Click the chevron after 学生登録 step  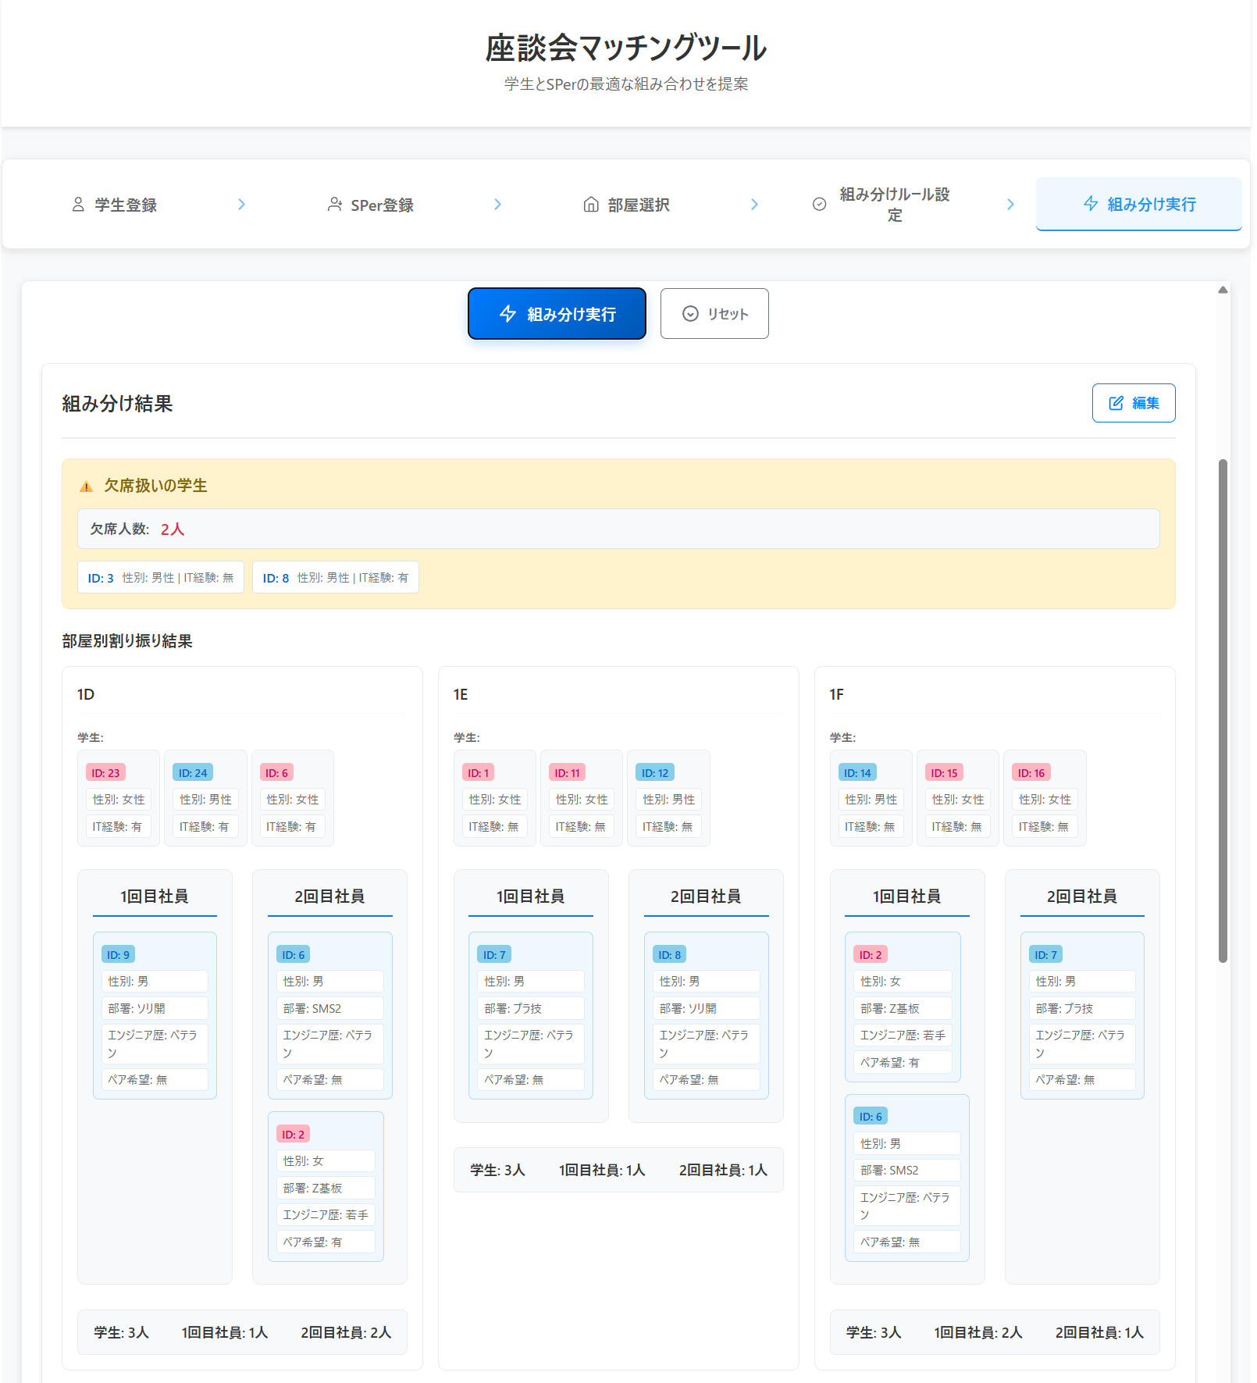coord(241,205)
